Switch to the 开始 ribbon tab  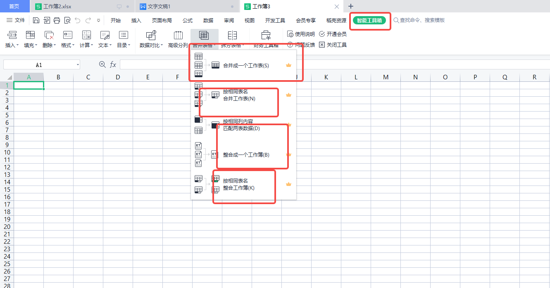tap(116, 20)
